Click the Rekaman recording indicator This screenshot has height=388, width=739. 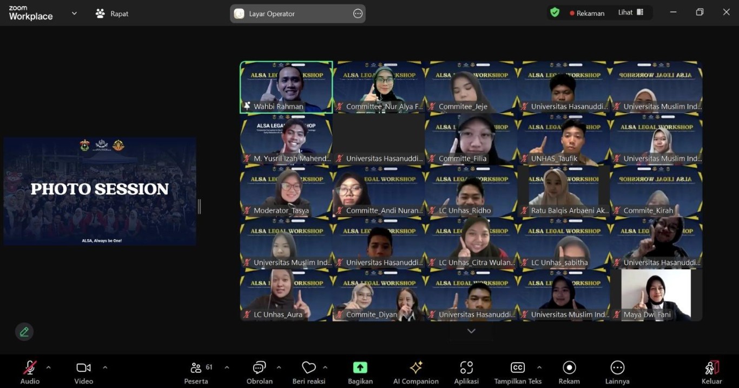587,13
